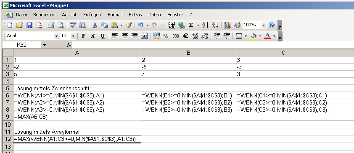Viewport: 354px width, 153px height.
Task: Open the Einfügen menu
Action: 92,15
